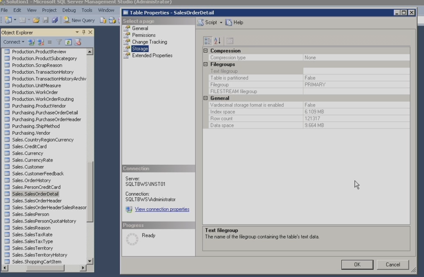Click the Property Pages icon

coord(230,41)
